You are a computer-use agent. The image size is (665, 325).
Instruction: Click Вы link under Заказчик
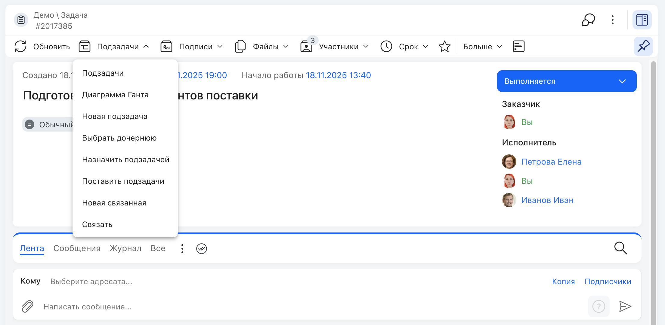click(x=527, y=122)
